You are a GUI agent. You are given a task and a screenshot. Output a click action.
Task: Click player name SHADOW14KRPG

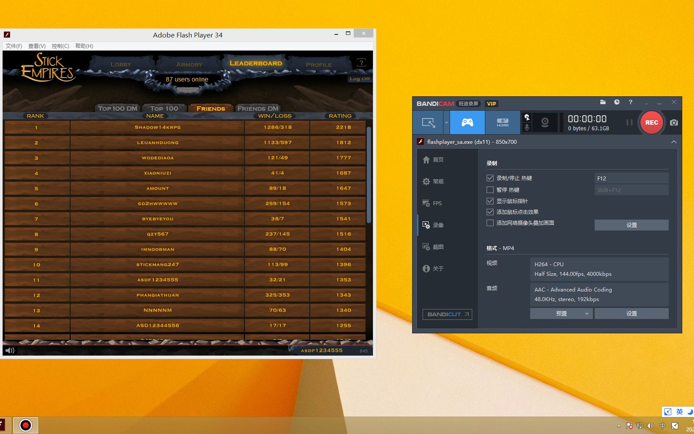point(158,127)
